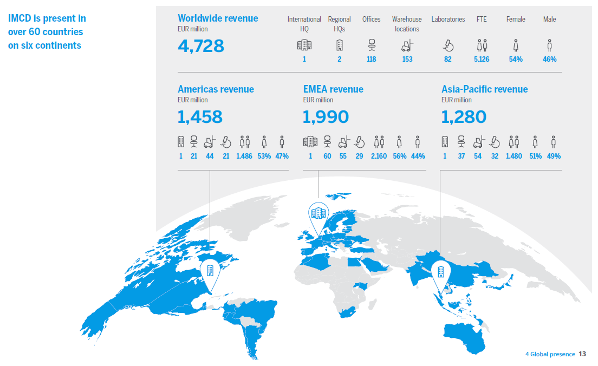Click the Asia-Pacific revenue figure 1,280
598x366 pixels.
(x=464, y=116)
